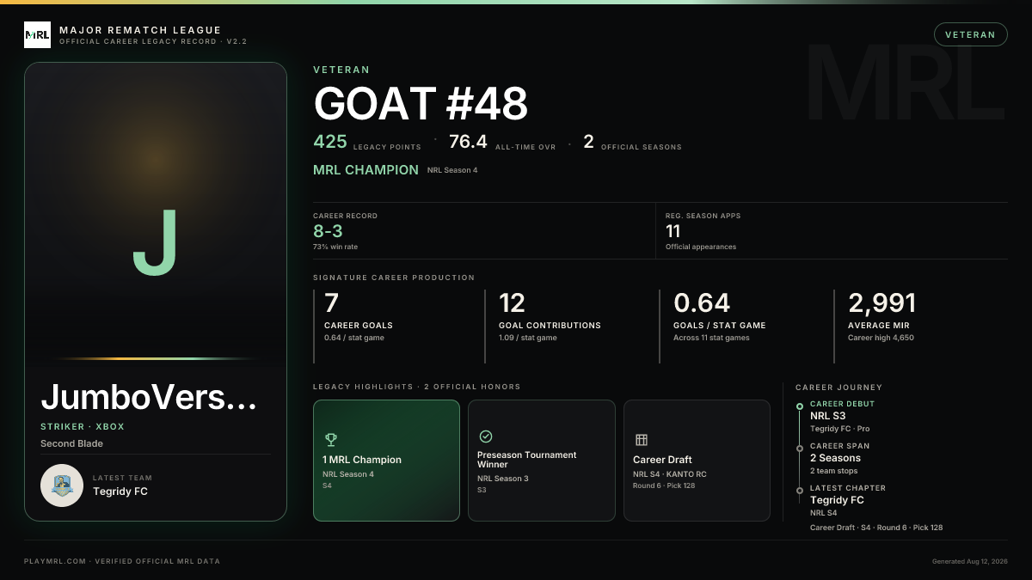Viewport: 1032px width, 580px height.
Task: Click the 11 reg. season apps value
Action: coord(673,231)
